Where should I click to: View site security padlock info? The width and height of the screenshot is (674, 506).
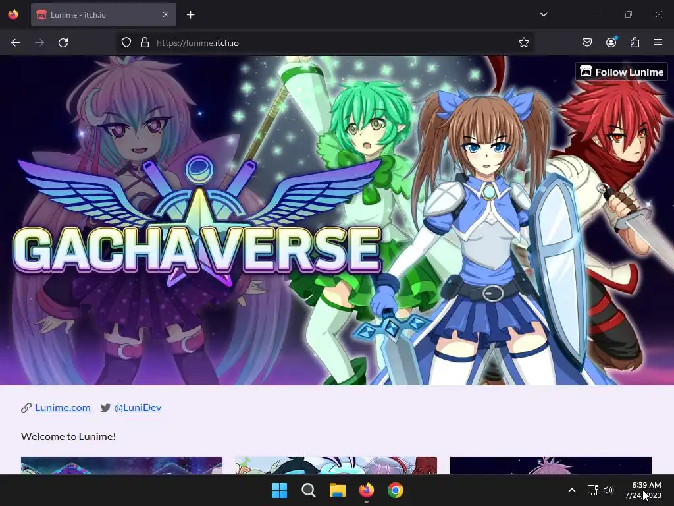coord(145,43)
